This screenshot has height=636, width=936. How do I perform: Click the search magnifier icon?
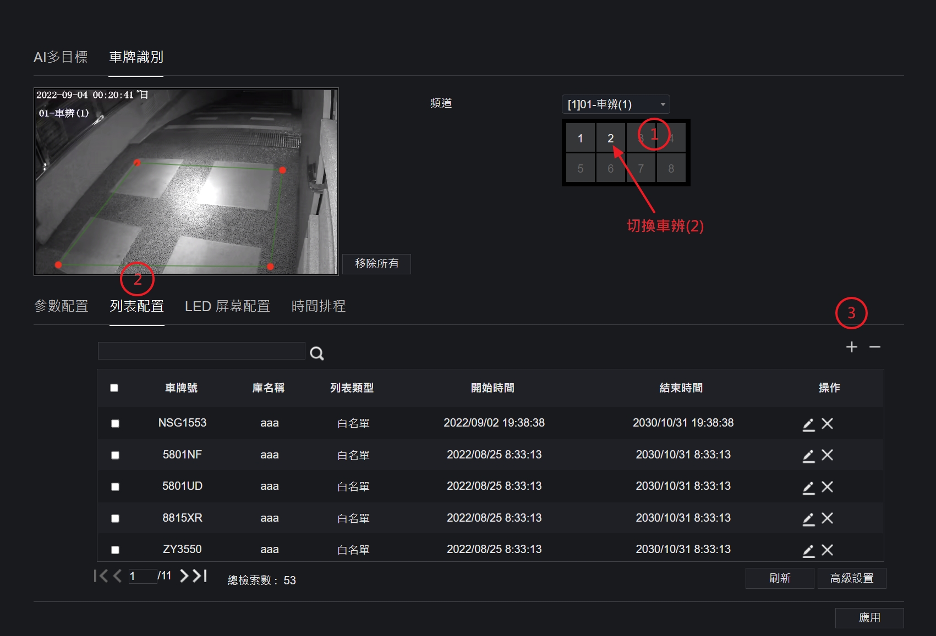click(x=317, y=353)
